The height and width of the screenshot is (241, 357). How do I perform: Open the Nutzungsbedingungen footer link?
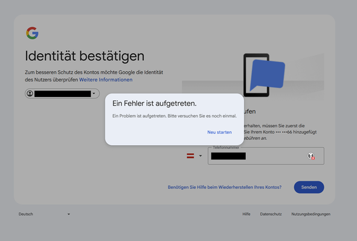[x=310, y=214]
